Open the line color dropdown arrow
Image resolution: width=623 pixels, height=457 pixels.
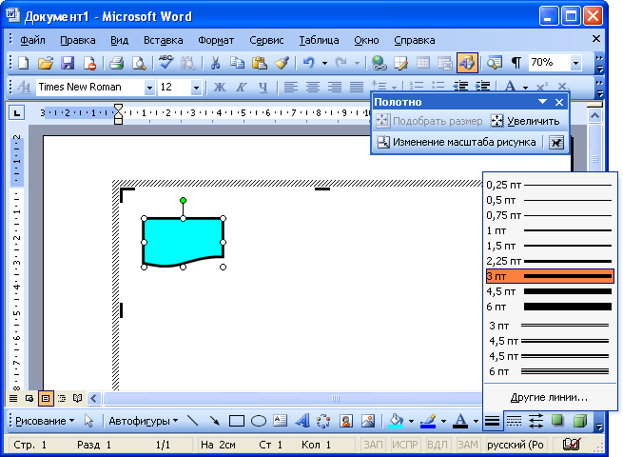click(x=443, y=421)
